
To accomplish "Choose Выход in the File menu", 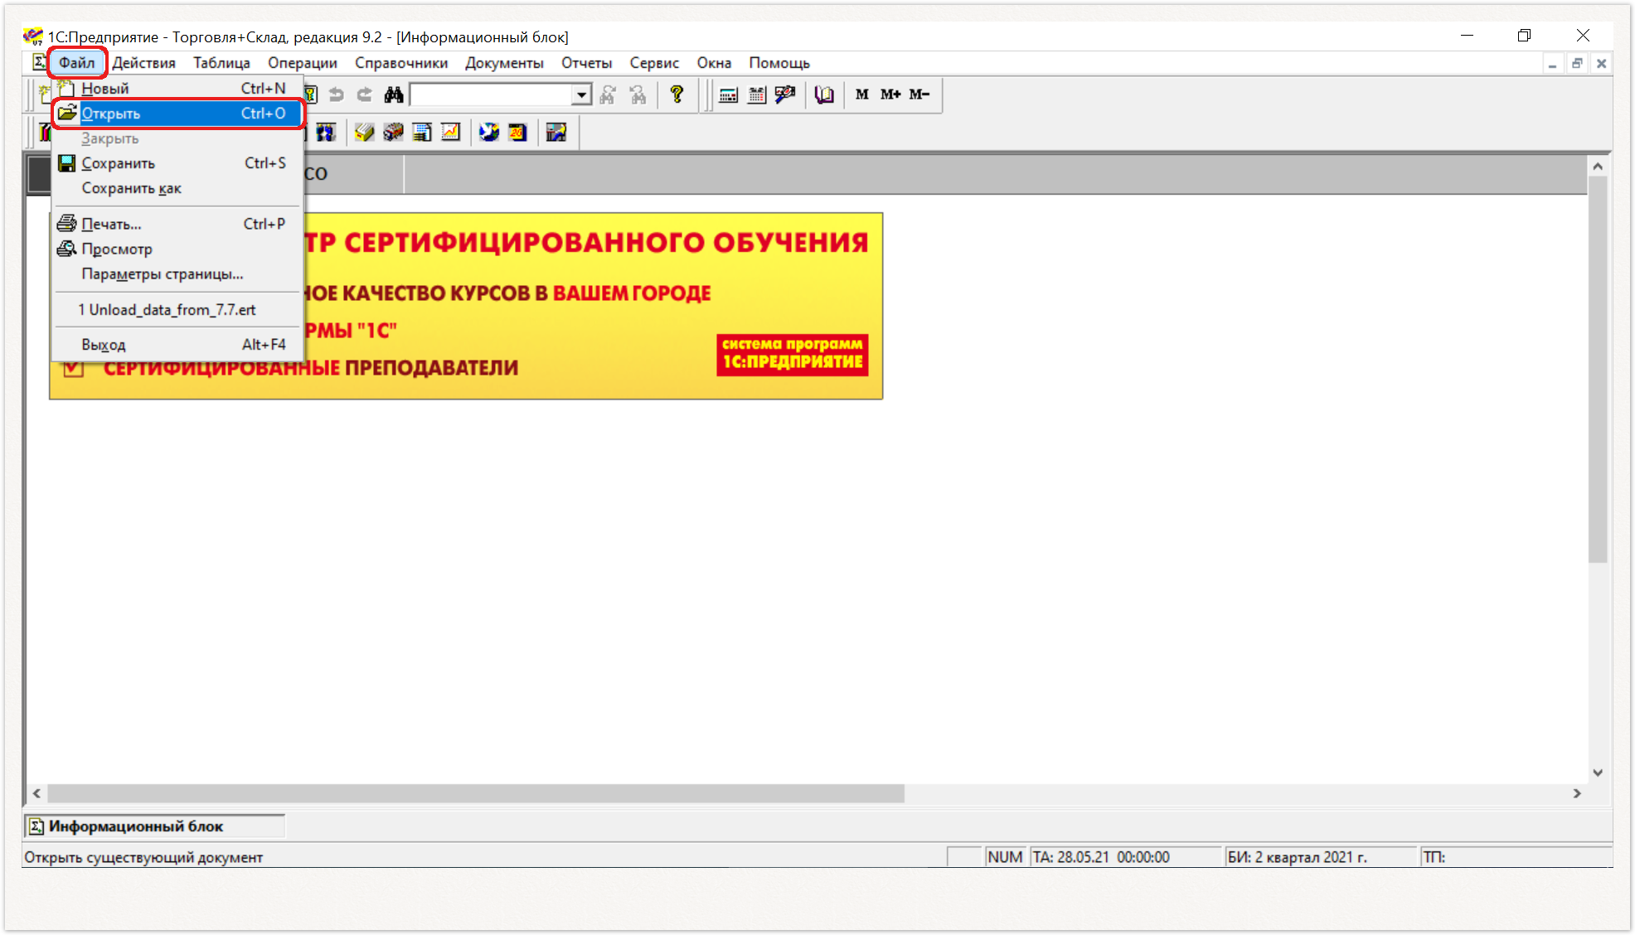I will (x=177, y=344).
